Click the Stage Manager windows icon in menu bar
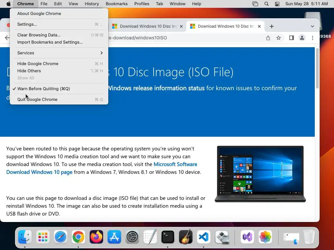Screen dimensions: 334x250 point(255,4)
